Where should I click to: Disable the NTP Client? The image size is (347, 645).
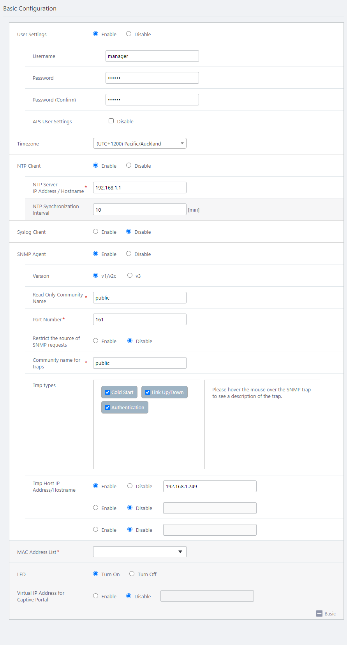coord(129,165)
